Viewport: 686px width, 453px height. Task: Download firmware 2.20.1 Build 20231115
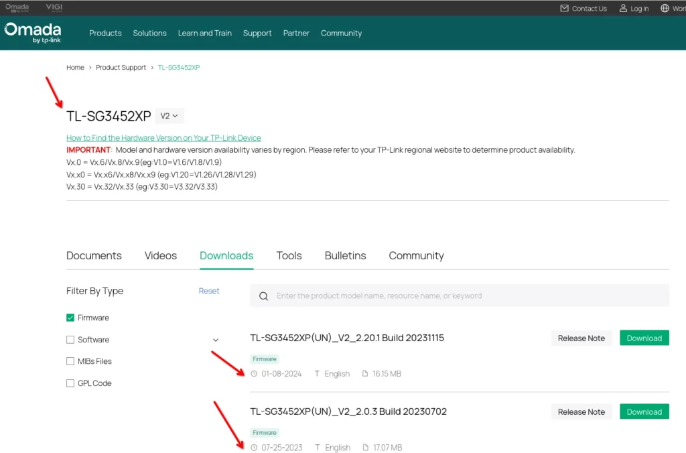point(644,338)
